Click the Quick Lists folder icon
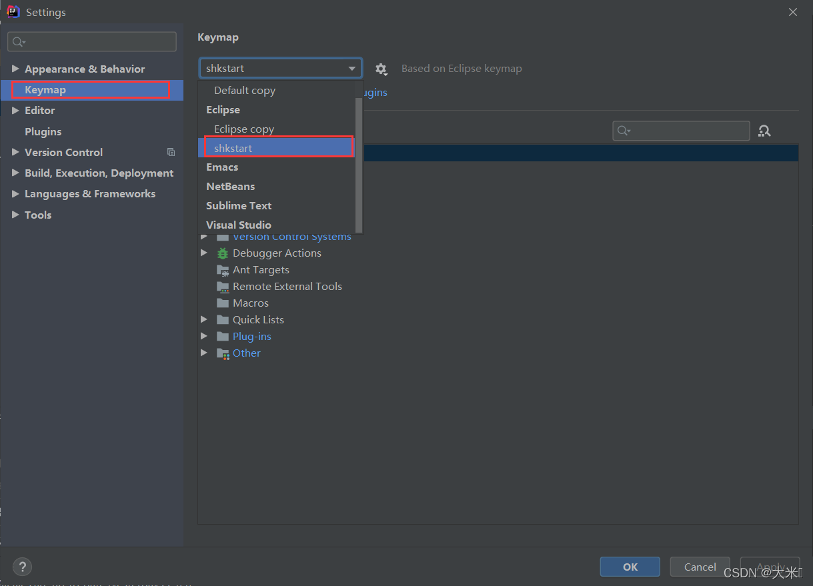 click(223, 320)
